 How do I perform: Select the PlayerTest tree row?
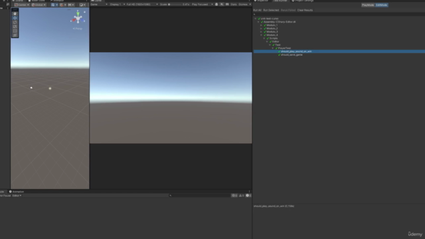[339, 48]
